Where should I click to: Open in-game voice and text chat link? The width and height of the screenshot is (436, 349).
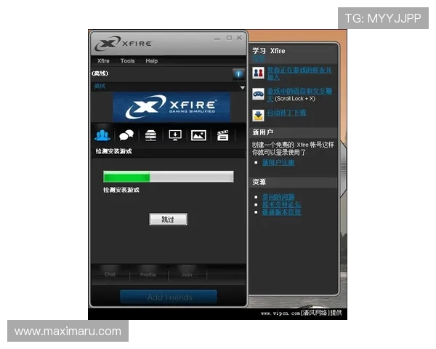point(299,95)
